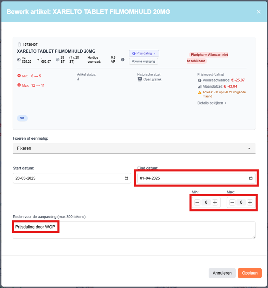Click the euro price icon beside nu
The image size is (268, 288).
[x=19, y=59]
